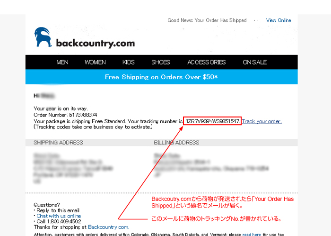Open the WOMEN category menu
The height and width of the screenshot is (236, 331).
[95, 62]
